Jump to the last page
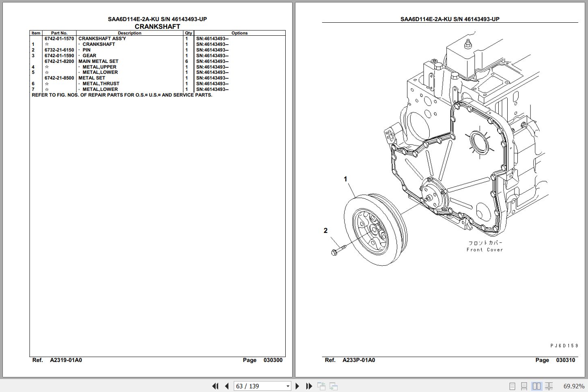Viewport: 588px width, 392px height. click(x=309, y=386)
